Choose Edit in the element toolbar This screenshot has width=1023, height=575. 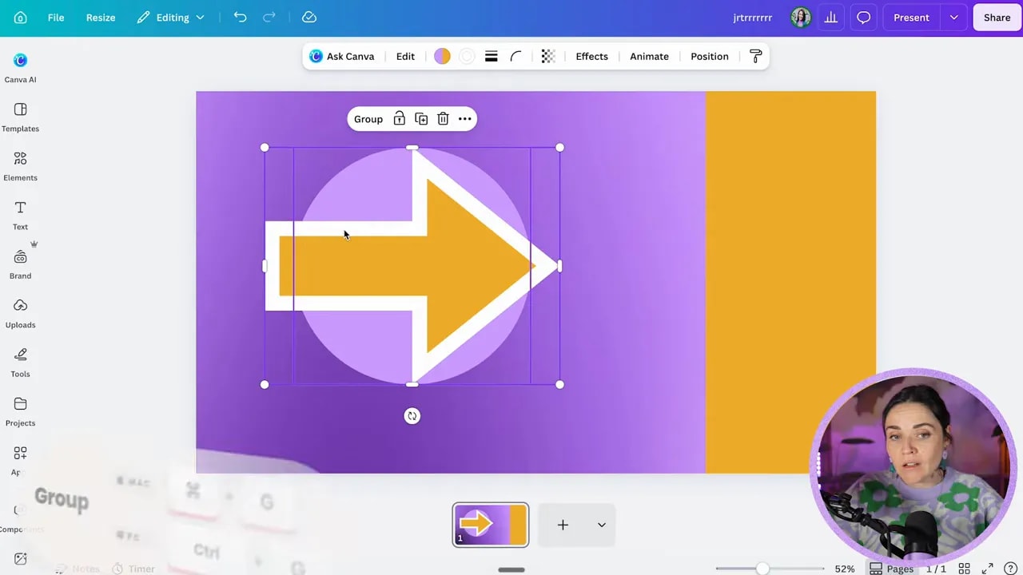coord(405,56)
